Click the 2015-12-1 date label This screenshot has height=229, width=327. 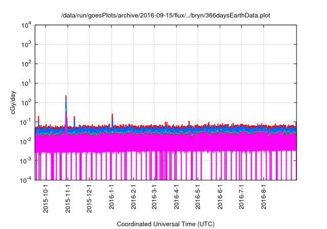[89, 198]
